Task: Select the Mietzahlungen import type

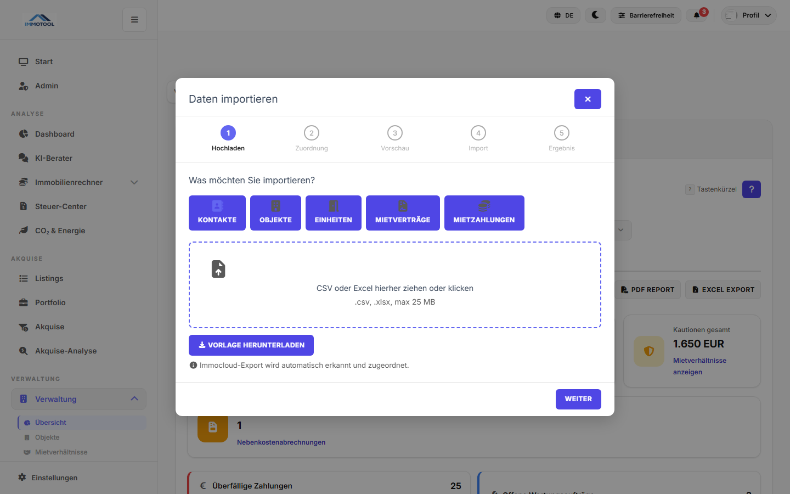Action: (x=484, y=213)
